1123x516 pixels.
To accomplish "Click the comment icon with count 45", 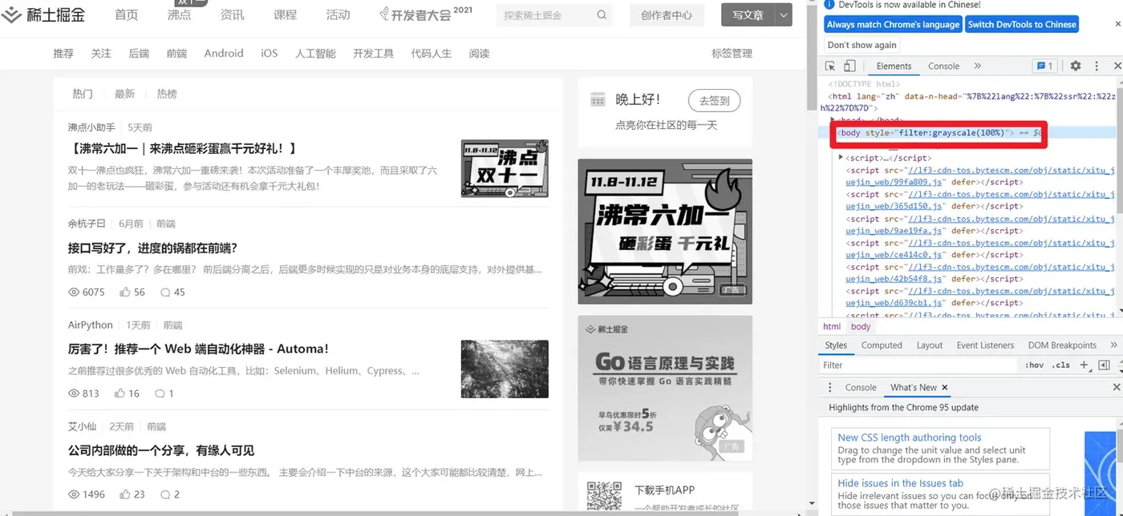I will click(165, 292).
